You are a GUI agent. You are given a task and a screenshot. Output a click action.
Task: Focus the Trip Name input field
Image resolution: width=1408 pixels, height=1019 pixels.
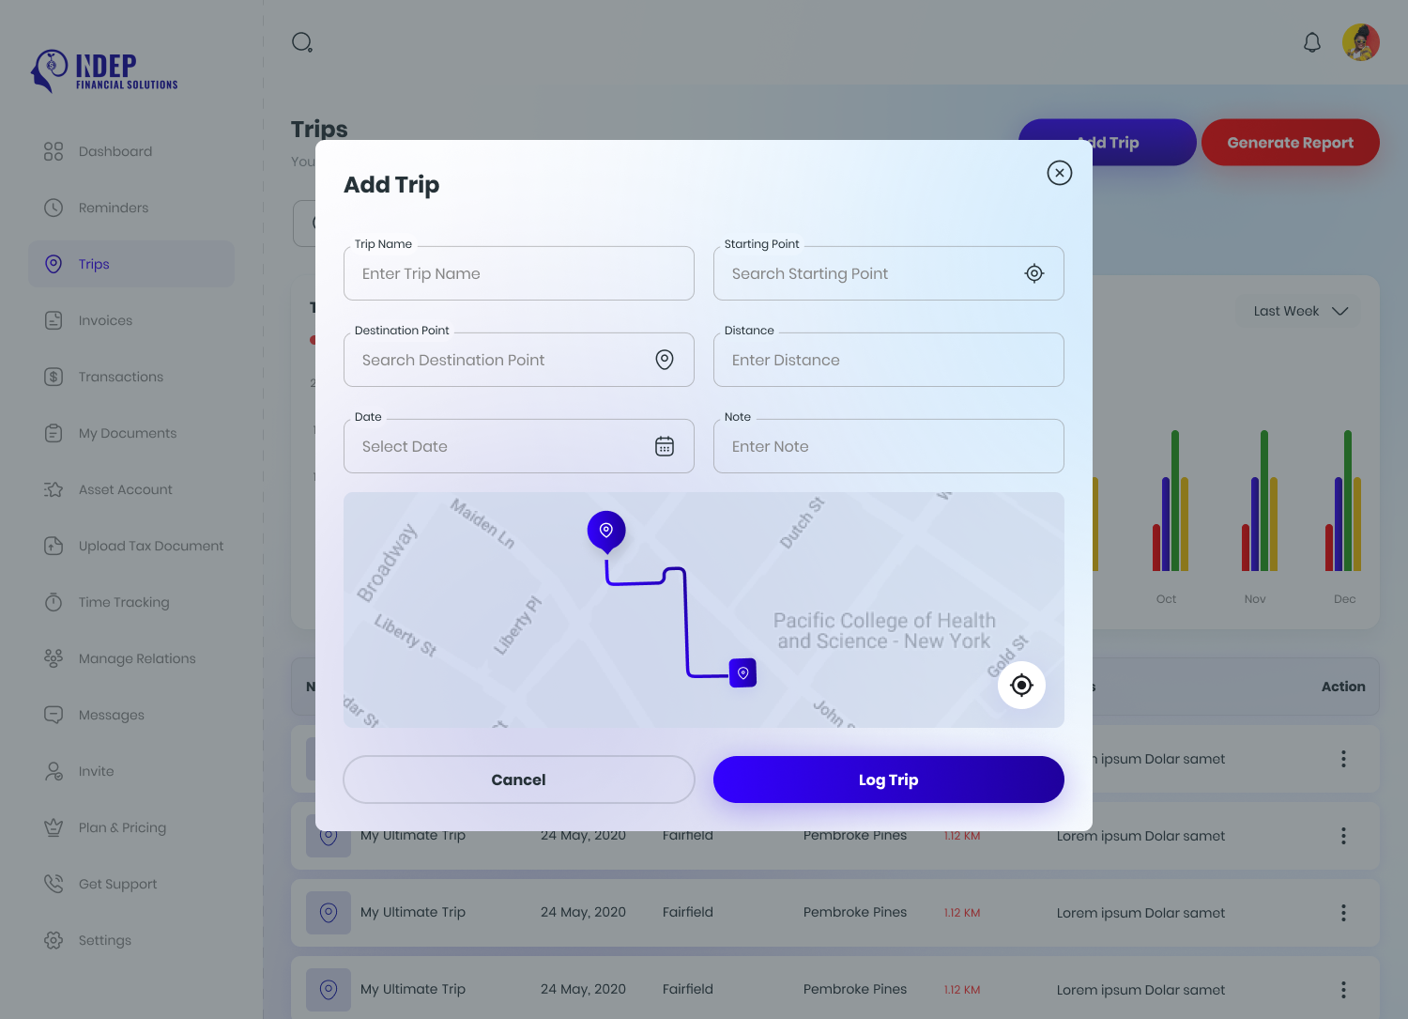(x=518, y=273)
